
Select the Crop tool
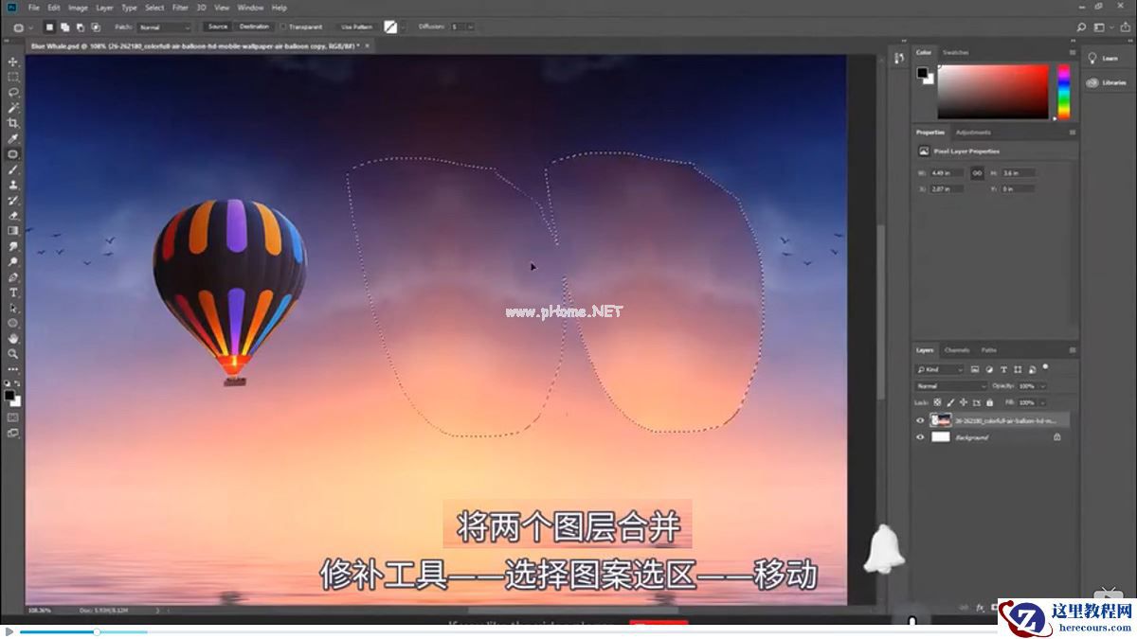pyautogui.click(x=12, y=123)
